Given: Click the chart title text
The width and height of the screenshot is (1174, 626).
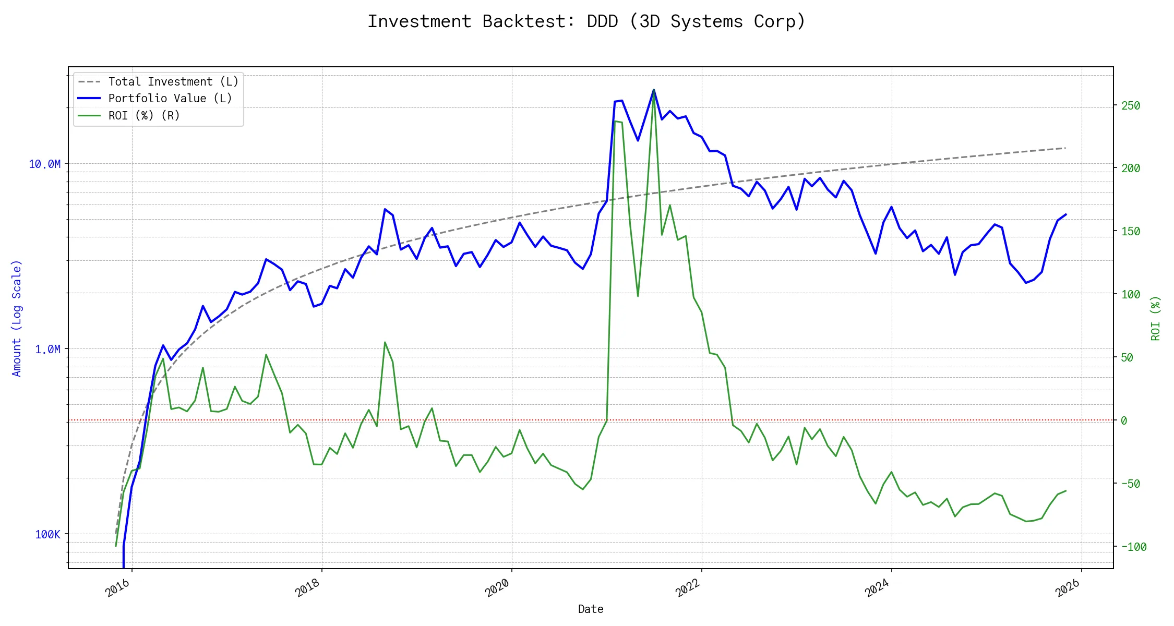Looking at the screenshot, I should click(586, 21).
